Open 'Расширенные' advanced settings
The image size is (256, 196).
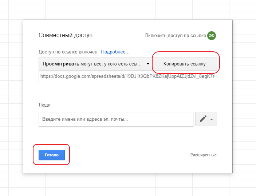pos(204,155)
